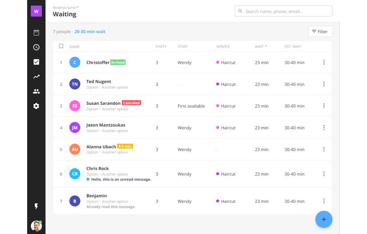Select the name Jason Mantzoukas

point(105,125)
